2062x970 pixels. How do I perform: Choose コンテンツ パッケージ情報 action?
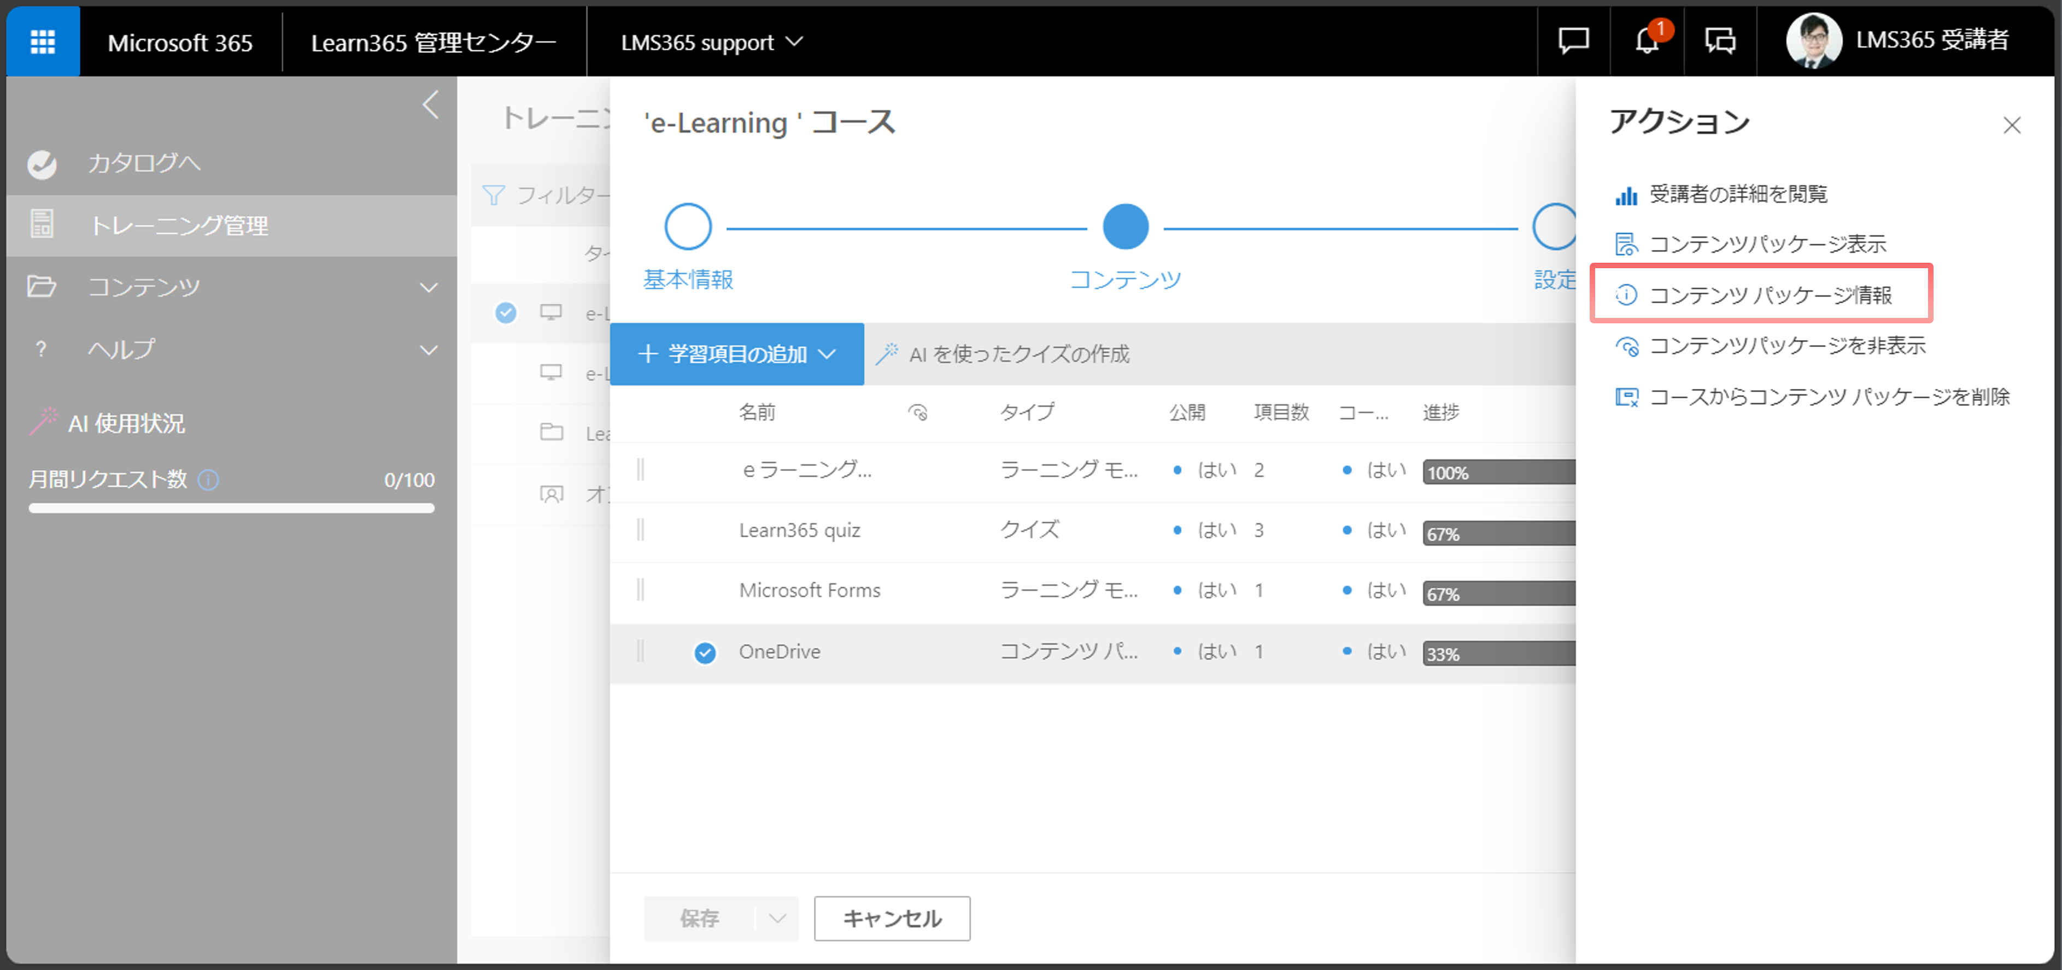tap(1771, 295)
